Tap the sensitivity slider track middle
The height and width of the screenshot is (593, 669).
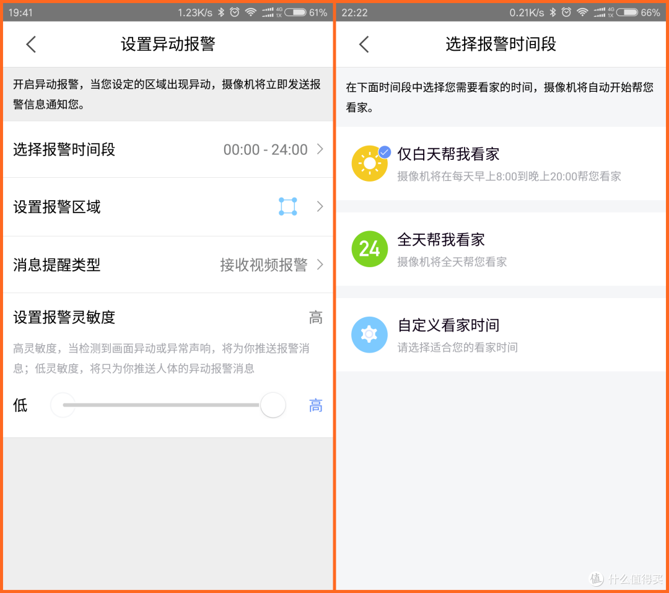(x=161, y=405)
